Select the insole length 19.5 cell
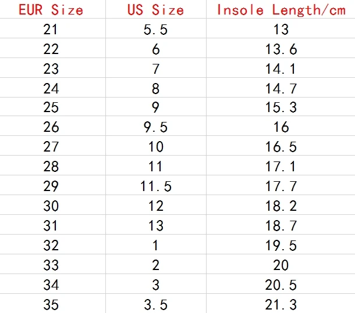355x313 pixels. [x=281, y=244]
